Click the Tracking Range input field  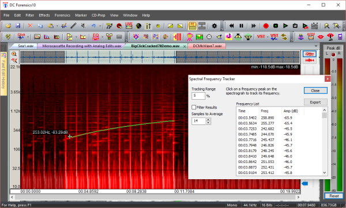pos(198,96)
